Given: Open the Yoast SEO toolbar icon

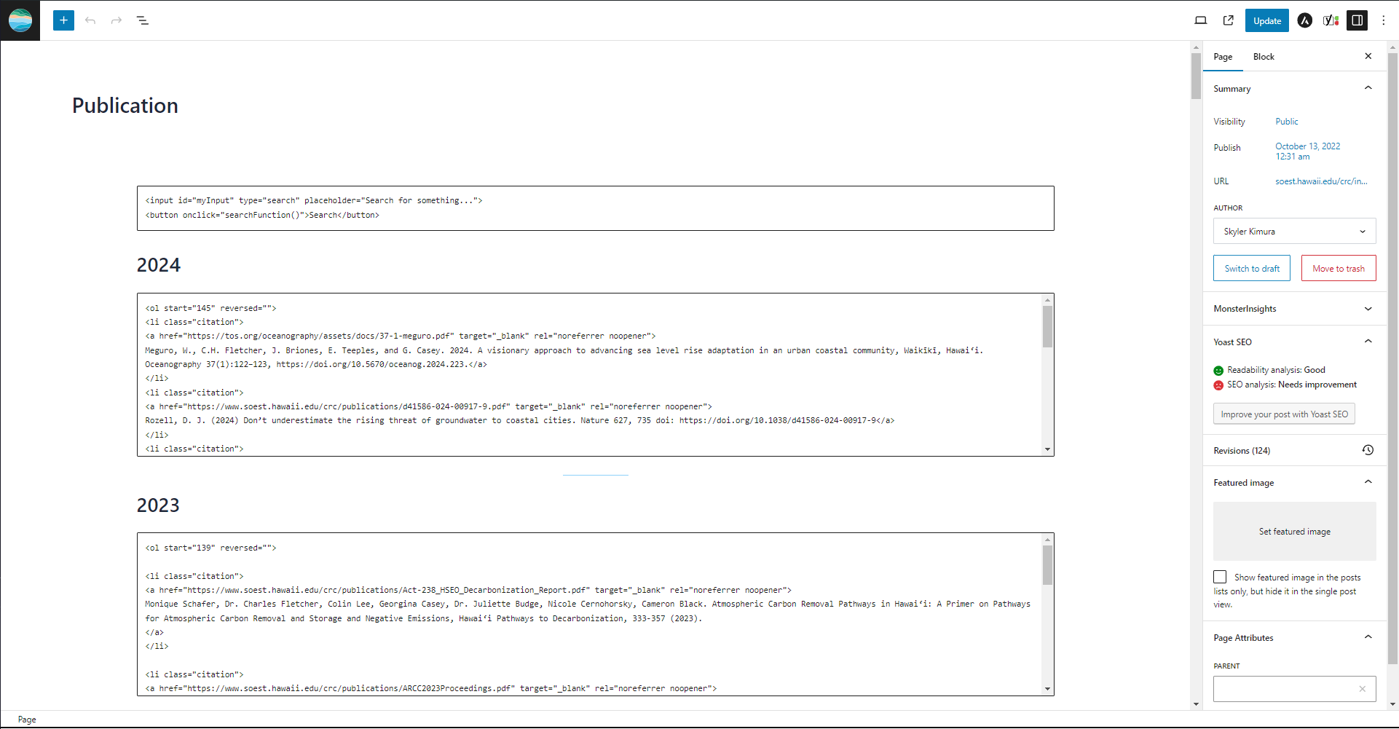Looking at the screenshot, I should [1331, 20].
